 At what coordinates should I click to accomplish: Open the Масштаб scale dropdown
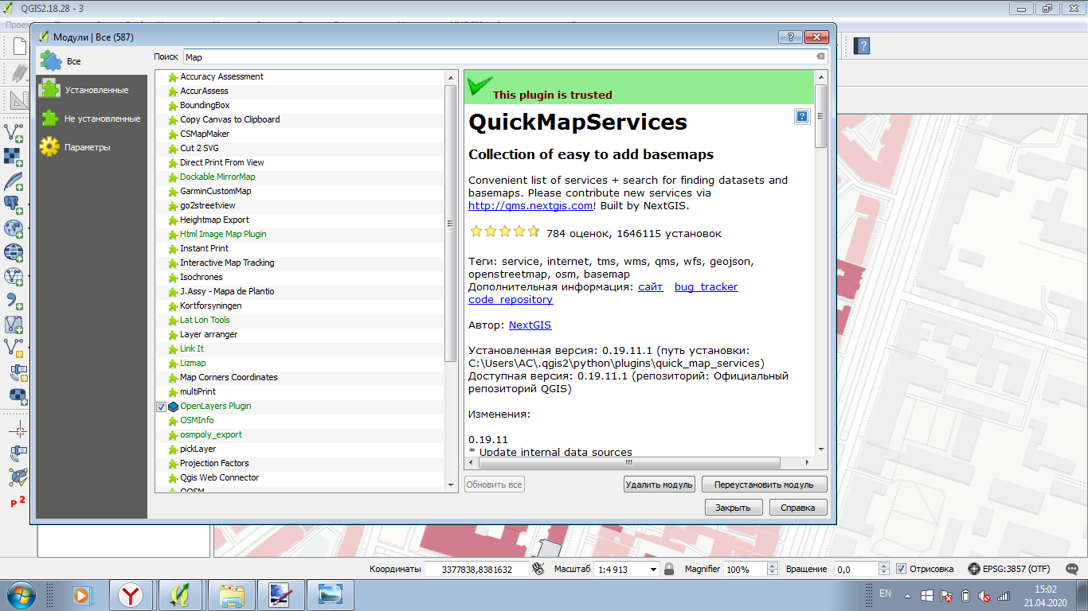coord(653,569)
